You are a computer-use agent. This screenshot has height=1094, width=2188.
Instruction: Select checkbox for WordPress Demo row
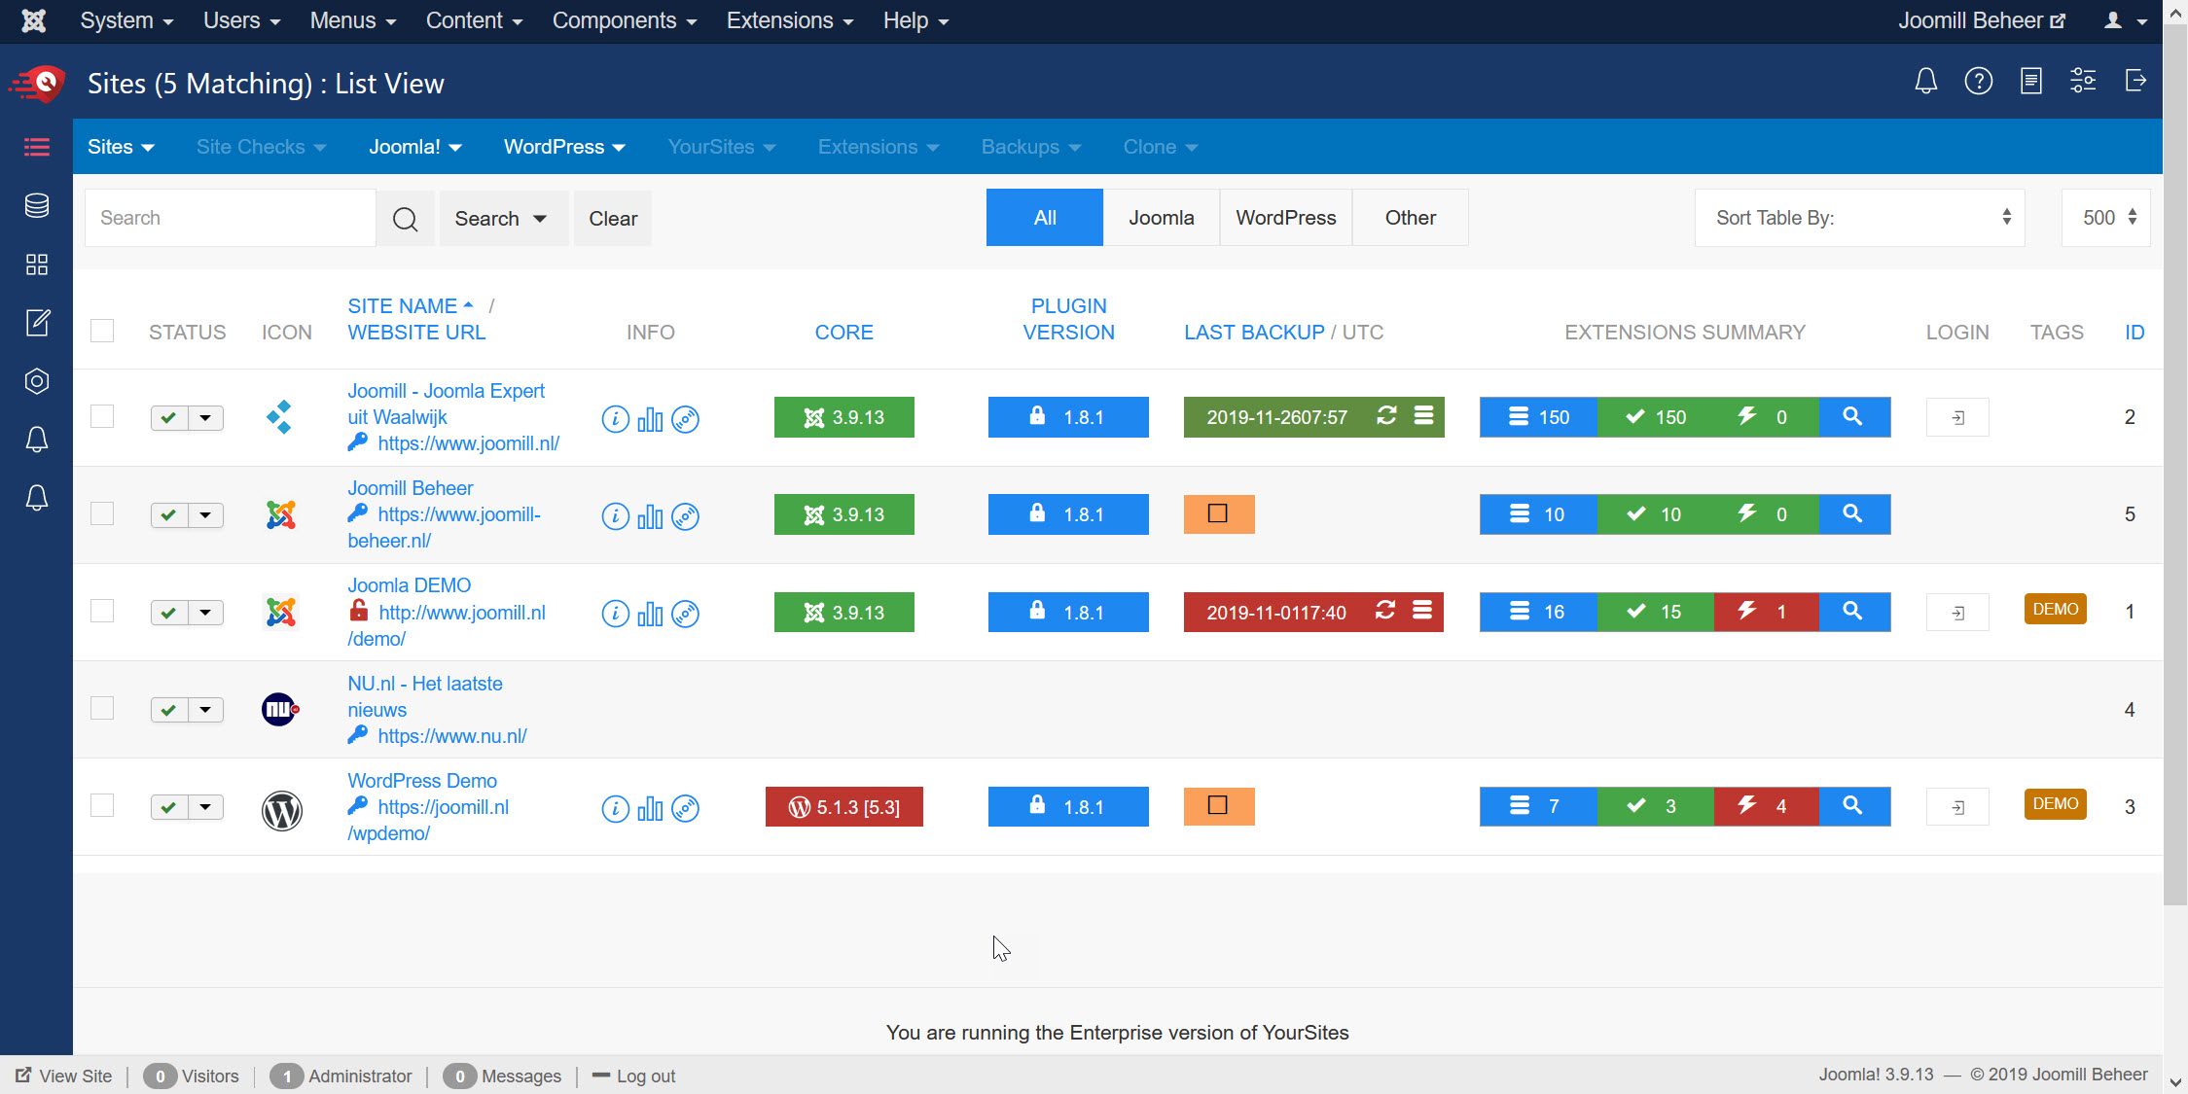[102, 805]
